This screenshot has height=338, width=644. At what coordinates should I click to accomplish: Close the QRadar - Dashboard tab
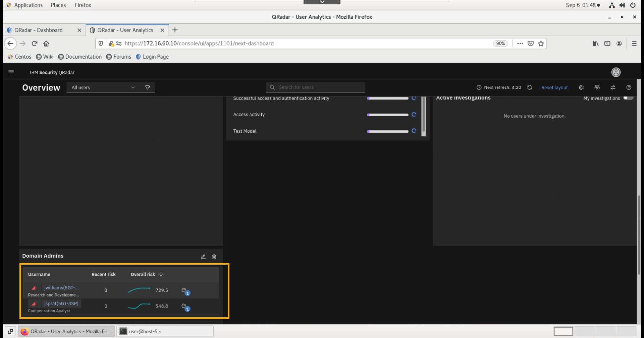79,30
